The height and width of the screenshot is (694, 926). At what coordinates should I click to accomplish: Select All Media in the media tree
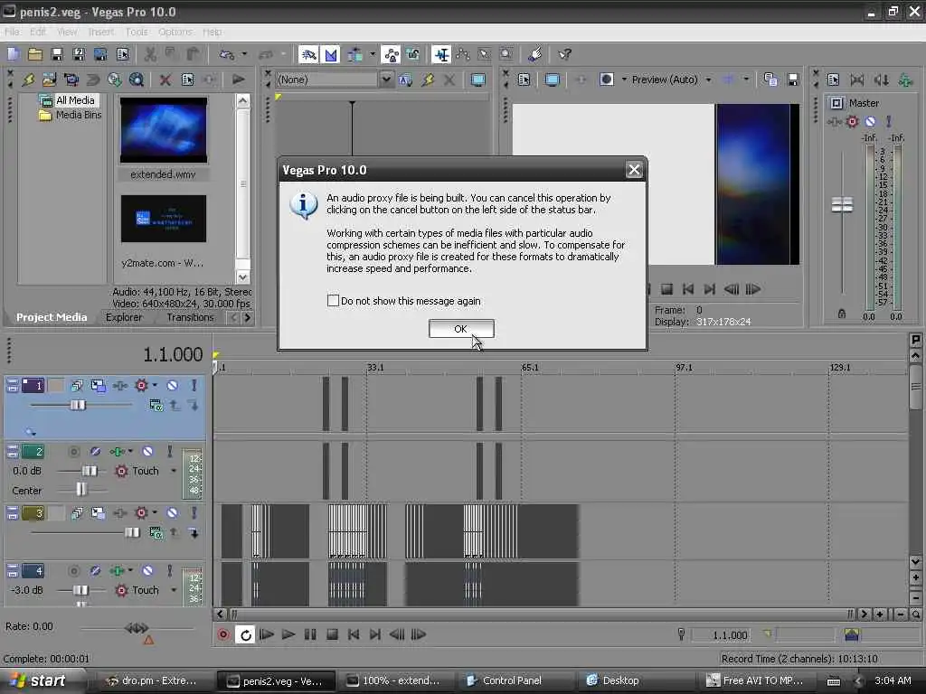tap(75, 100)
